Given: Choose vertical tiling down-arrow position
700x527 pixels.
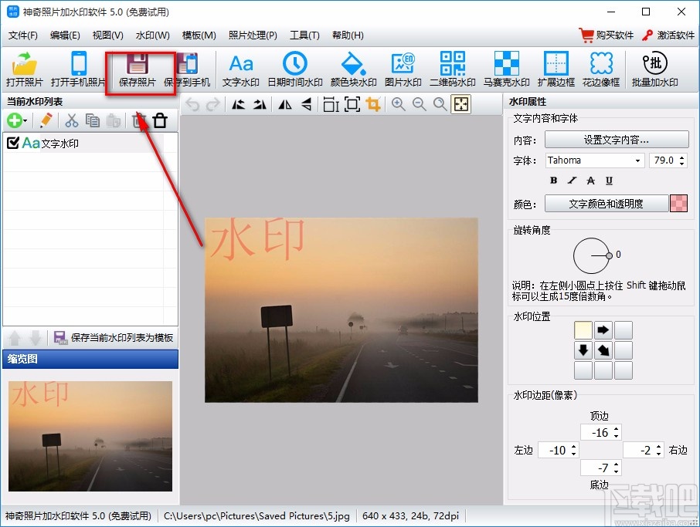Looking at the screenshot, I should [583, 350].
